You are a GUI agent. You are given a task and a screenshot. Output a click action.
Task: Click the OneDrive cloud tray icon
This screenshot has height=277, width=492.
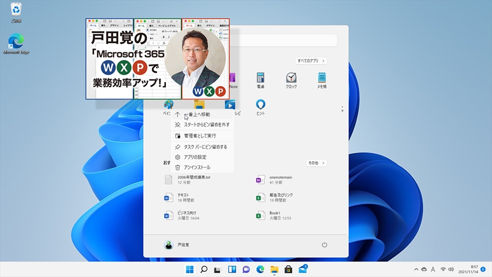click(x=424, y=269)
